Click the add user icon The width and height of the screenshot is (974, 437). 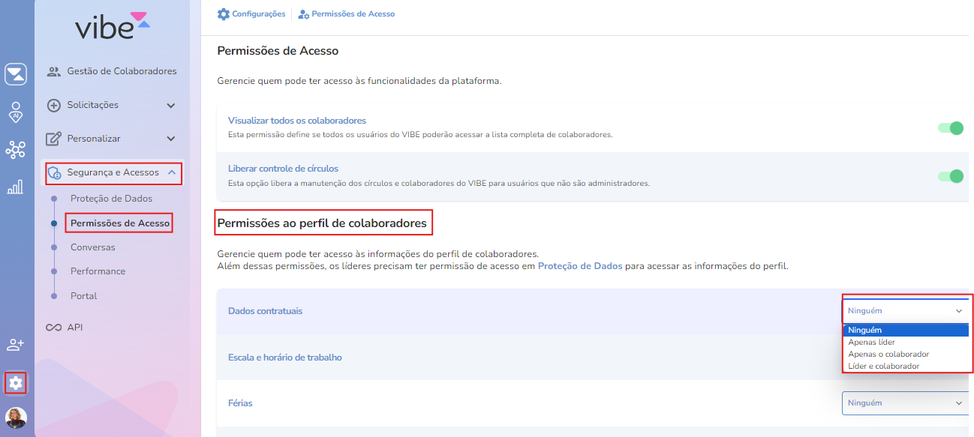coord(16,345)
